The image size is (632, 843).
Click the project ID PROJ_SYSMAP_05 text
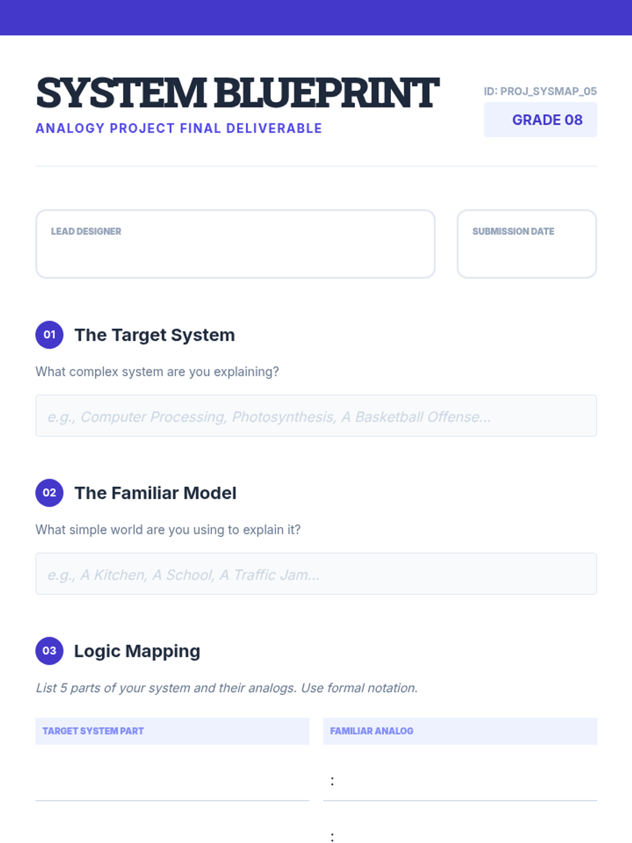540,91
